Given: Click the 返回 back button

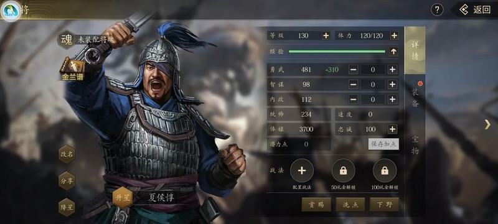Looking at the screenshot, I should 476,10.
